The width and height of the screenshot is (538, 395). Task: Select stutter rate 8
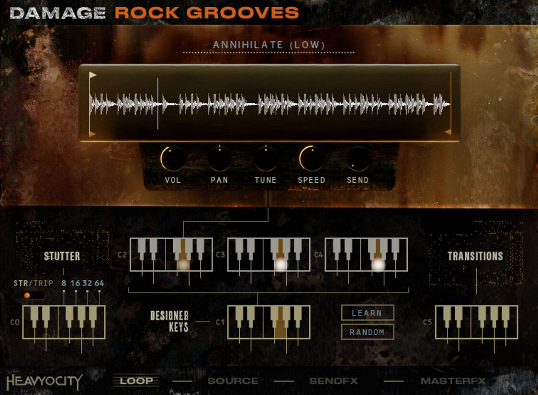pyautogui.click(x=64, y=283)
